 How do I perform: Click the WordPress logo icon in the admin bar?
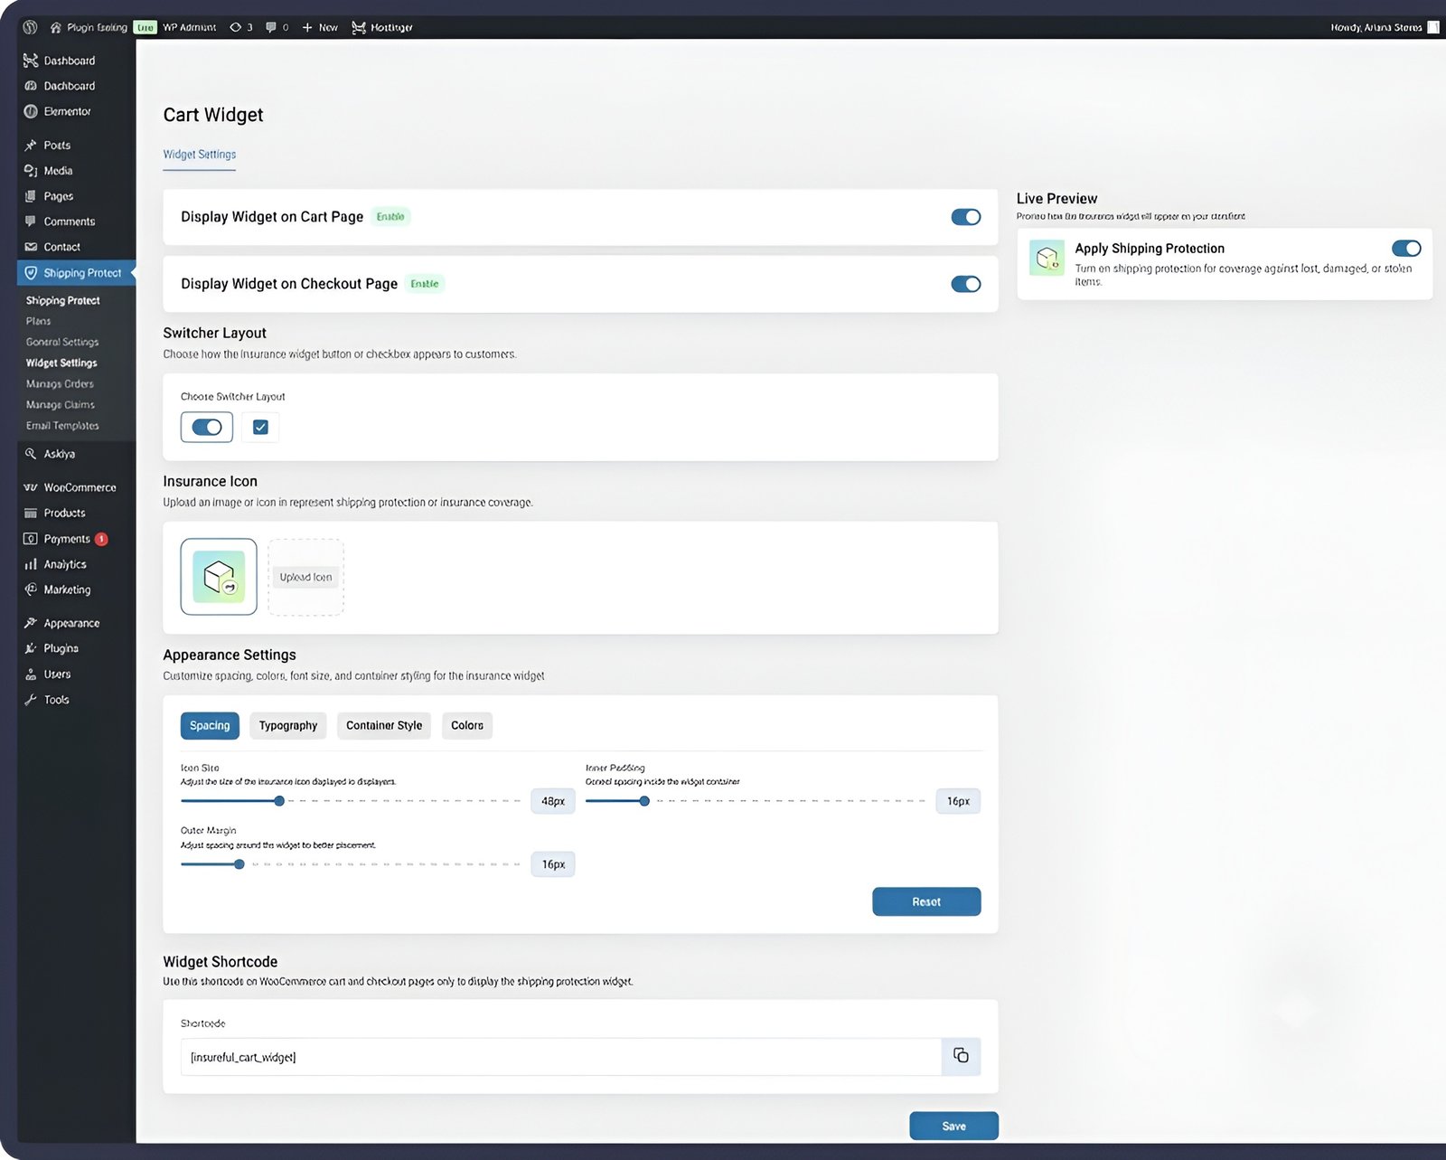pyautogui.click(x=30, y=27)
